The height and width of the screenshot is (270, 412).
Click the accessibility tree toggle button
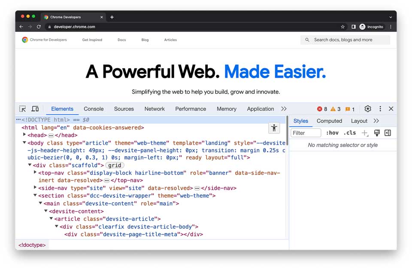pos(274,128)
